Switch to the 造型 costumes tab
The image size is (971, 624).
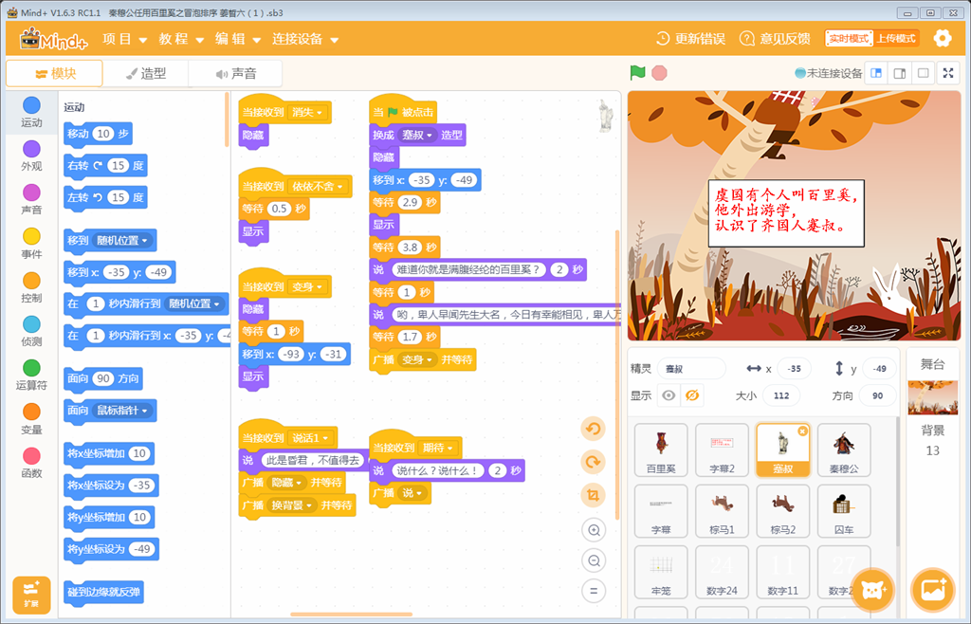pyautogui.click(x=146, y=74)
